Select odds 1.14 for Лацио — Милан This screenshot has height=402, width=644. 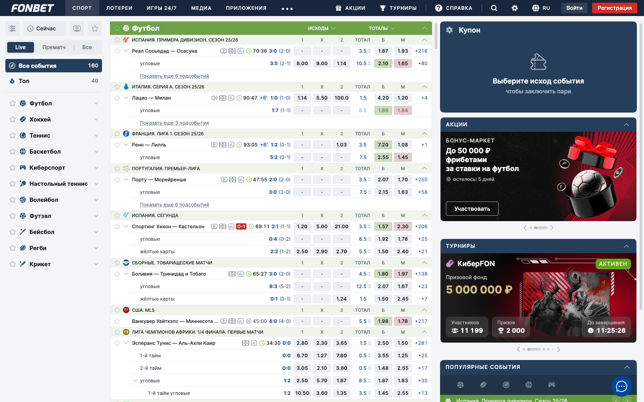pyautogui.click(x=302, y=98)
